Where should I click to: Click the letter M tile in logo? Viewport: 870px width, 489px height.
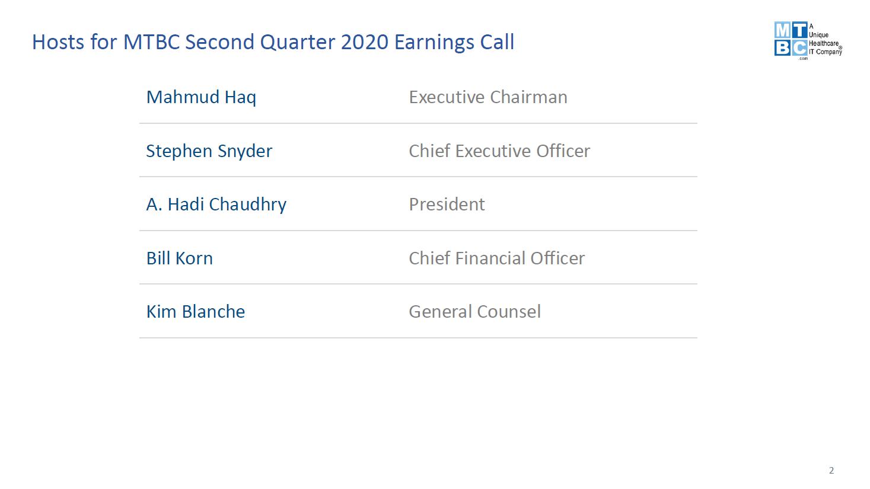tap(782, 30)
